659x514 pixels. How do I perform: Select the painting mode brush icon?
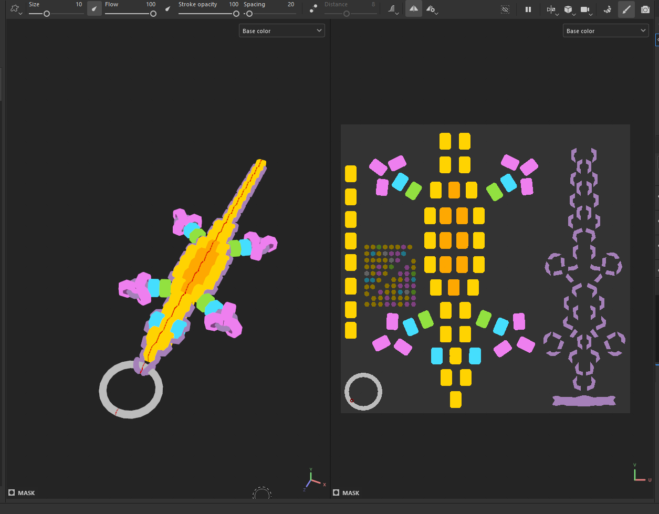tap(626, 9)
